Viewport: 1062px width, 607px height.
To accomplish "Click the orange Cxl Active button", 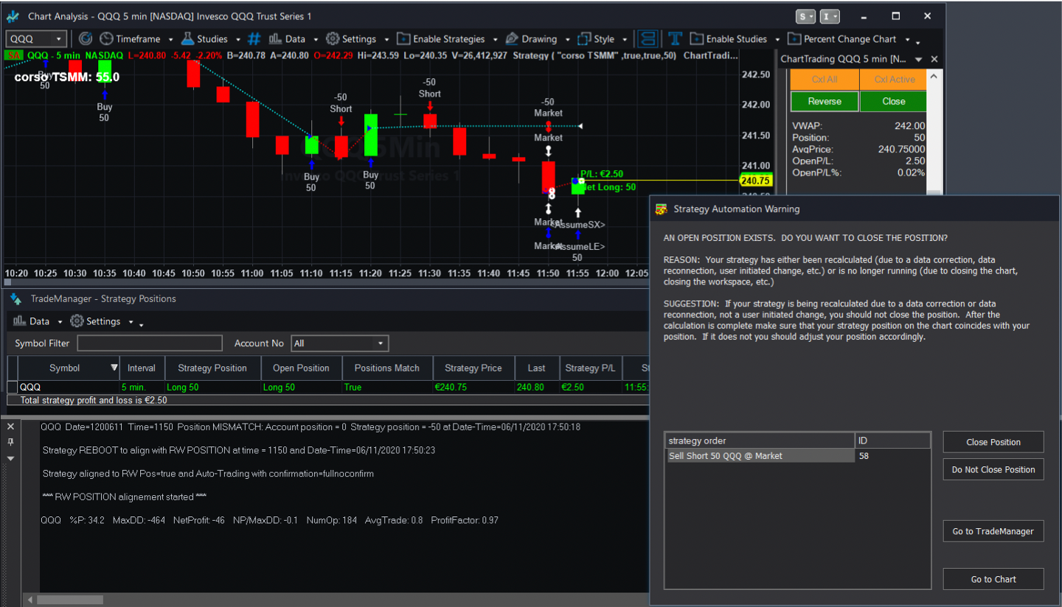I will (x=893, y=80).
